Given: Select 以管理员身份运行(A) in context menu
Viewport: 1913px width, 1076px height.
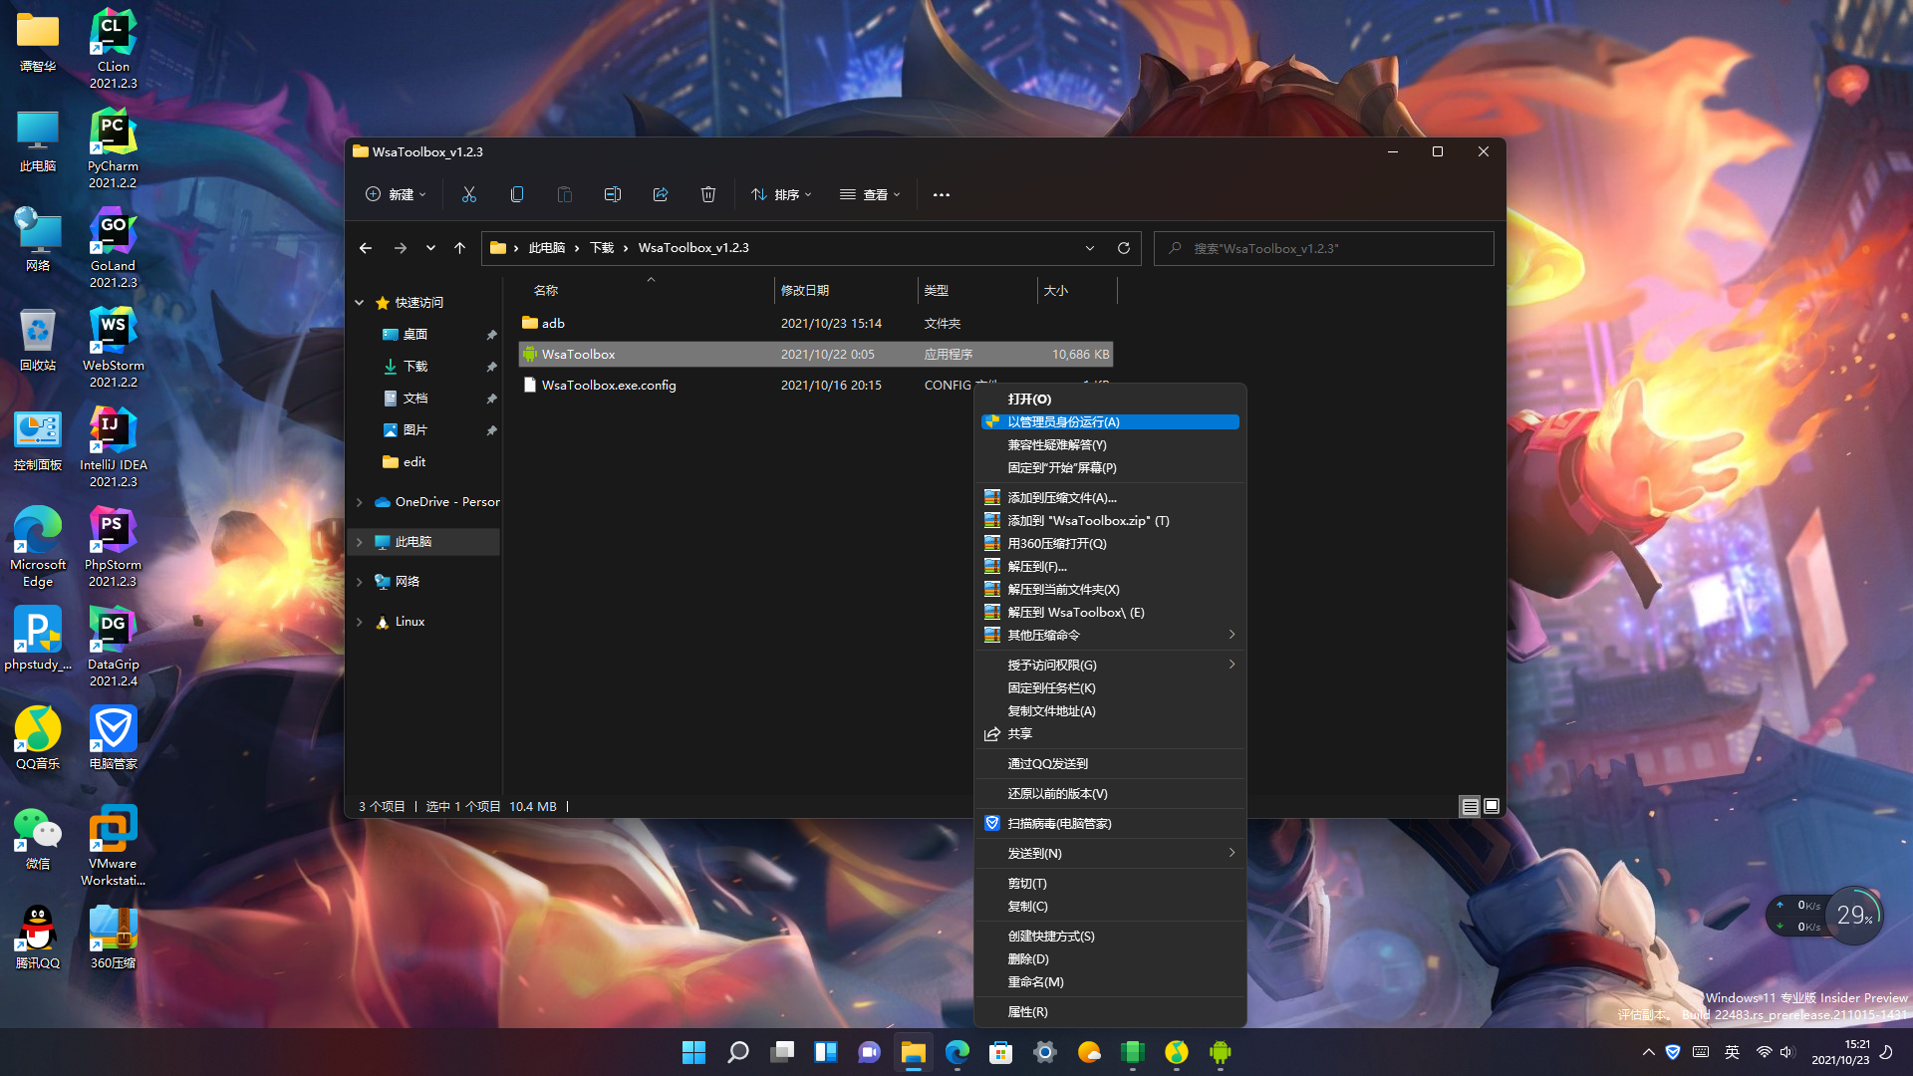Looking at the screenshot, I should tap(1063, 422).
